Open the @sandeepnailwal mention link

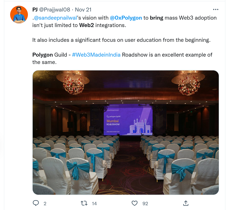click(x=55, y=18)
